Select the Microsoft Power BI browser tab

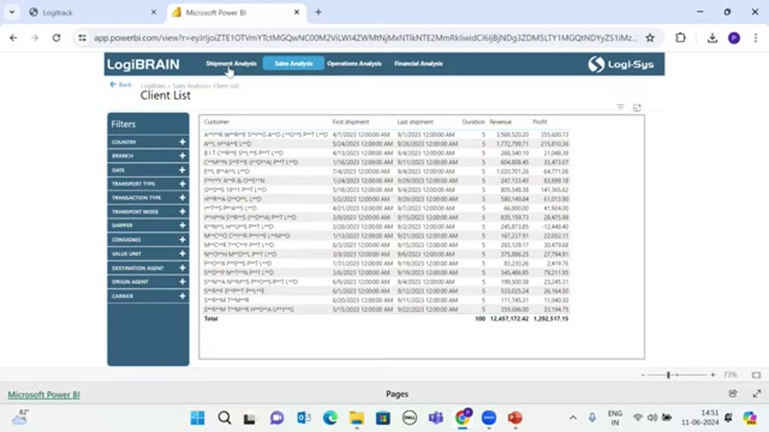tap(236, 12)
